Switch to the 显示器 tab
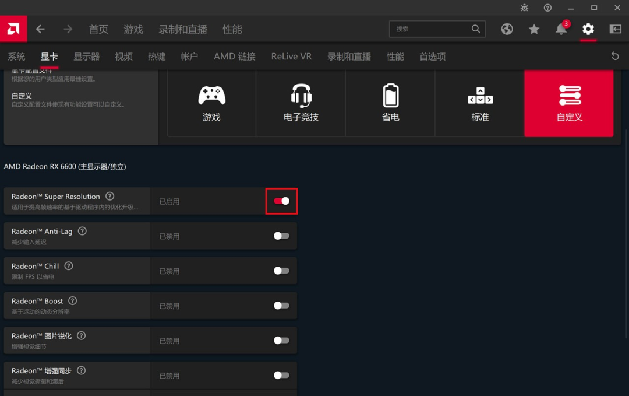The height and width of the screenshot is (396, 629). point(86,57)
